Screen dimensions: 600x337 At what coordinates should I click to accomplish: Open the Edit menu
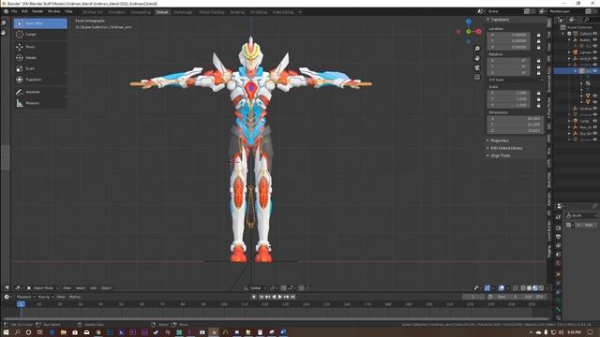24,12
